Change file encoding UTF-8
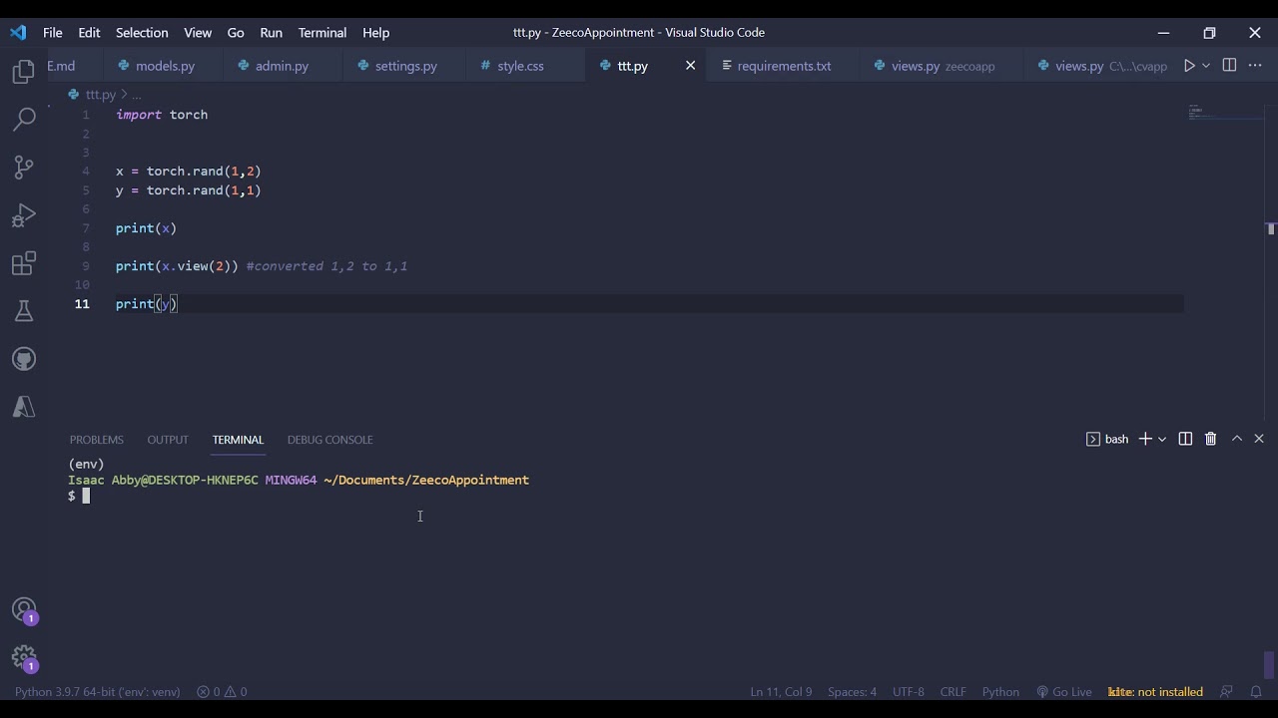Image resolution: width=1278 pixels, height=718 pixels. (909, 691)
